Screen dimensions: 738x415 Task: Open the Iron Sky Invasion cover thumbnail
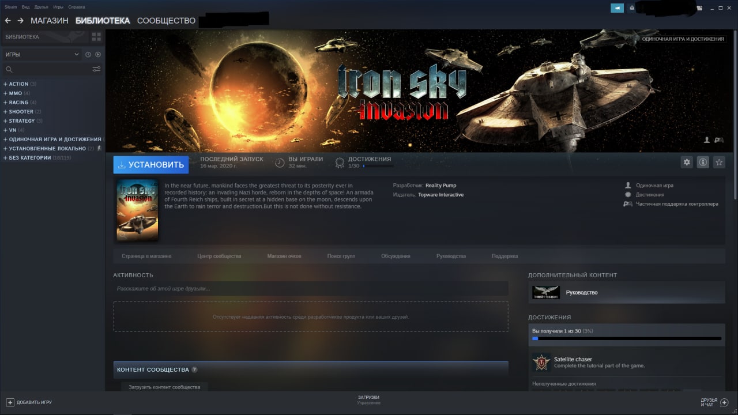point(137,210)
